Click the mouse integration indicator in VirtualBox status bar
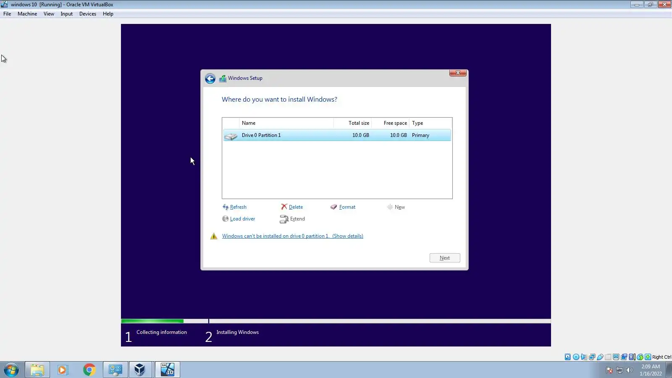Image resolution: width=672 pixels, height=378 pixels. (640, 357)
